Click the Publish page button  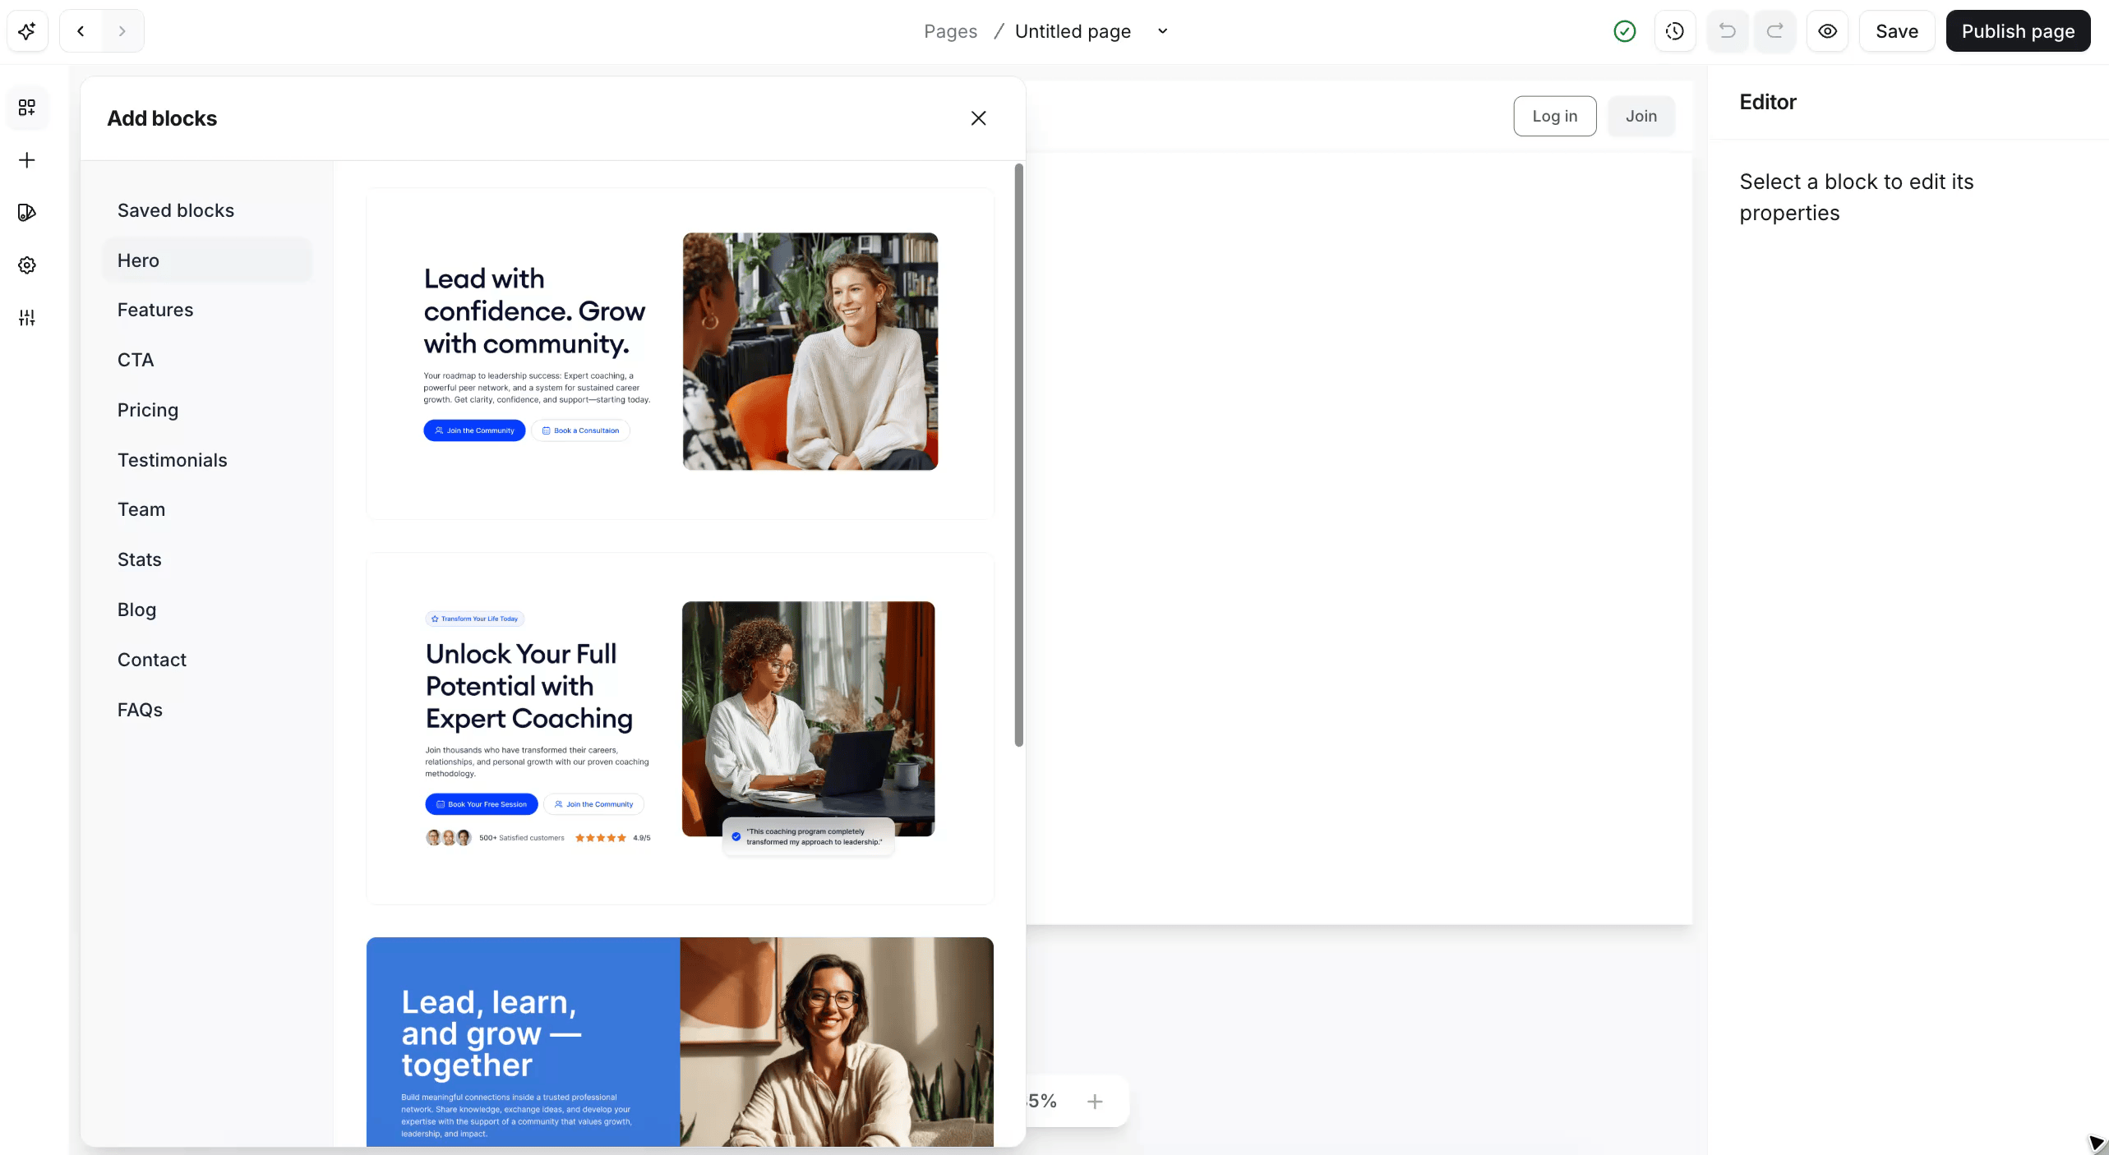tap(2018, 31)
